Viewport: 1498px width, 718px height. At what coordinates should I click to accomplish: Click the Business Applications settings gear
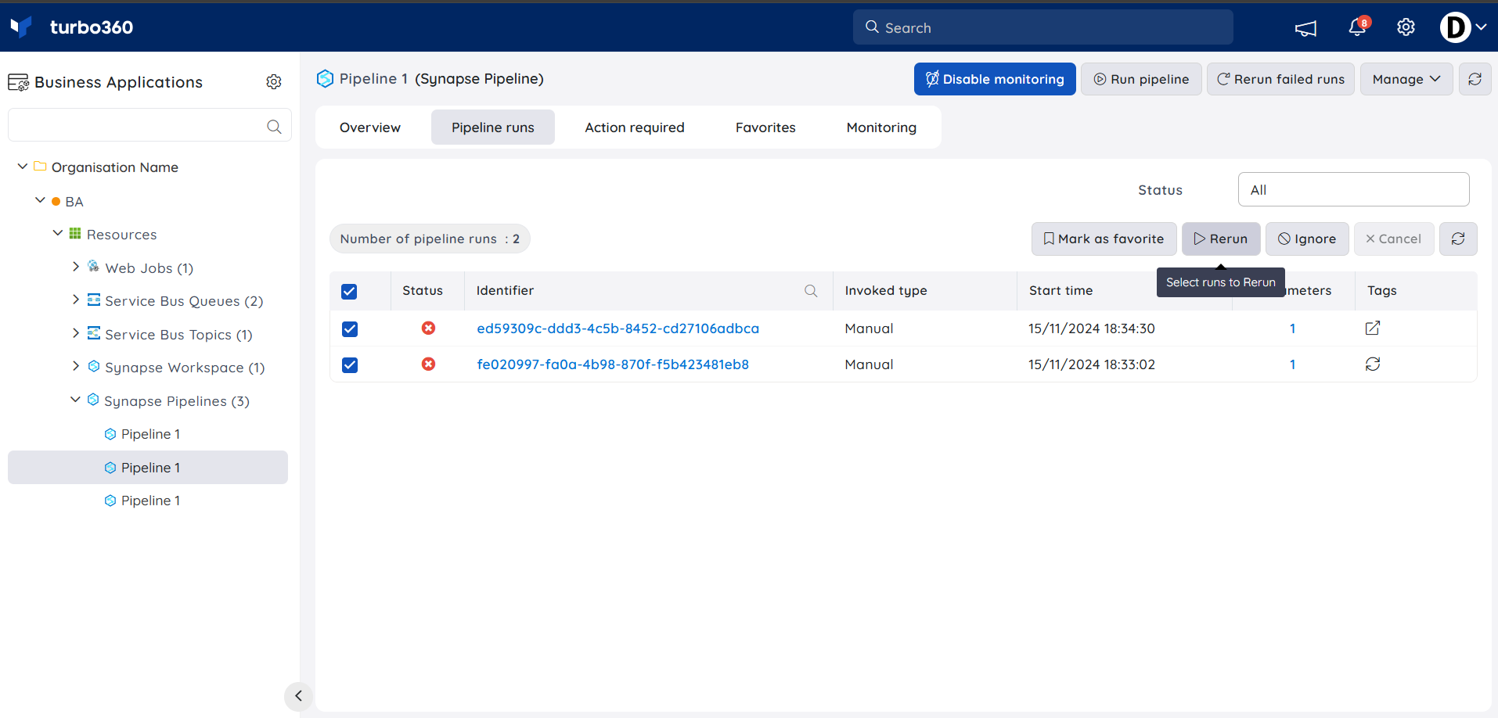pos(274,82)
